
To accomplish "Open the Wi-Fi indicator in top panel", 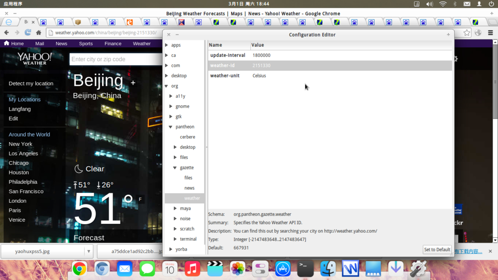I will tap(443, 4).
